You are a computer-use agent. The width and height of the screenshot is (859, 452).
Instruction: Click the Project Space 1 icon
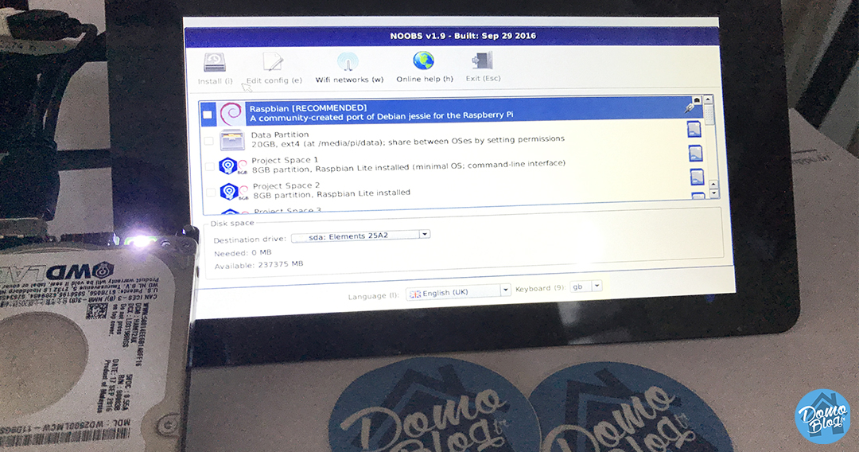pyautogui.click(x=233, y=166)
